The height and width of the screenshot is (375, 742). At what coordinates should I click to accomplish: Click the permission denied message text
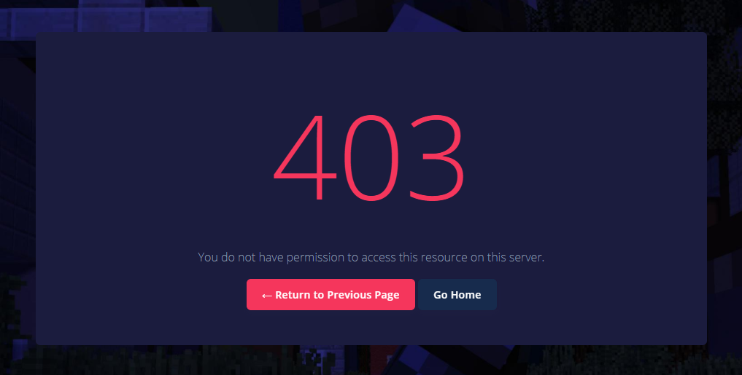click(x=371, y=258)
